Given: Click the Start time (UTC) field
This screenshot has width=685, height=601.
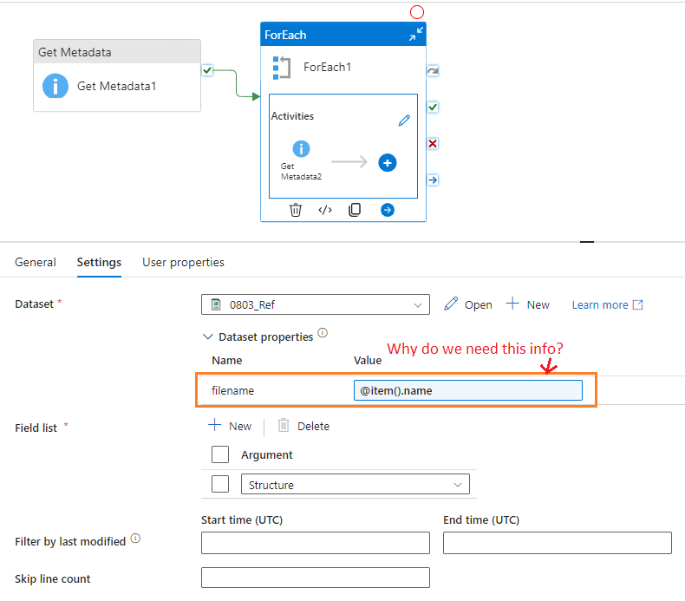Looking at the screenshot, I should coord(316,543).
